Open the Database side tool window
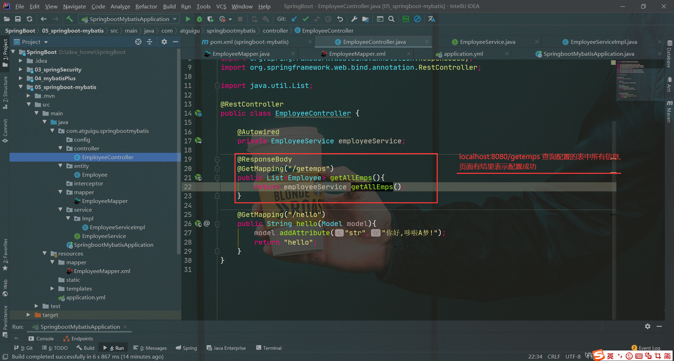The image size is (674, 361). (669, 54)
